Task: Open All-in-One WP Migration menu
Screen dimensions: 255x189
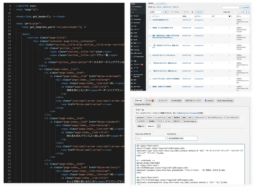Action: click(138, 76)
